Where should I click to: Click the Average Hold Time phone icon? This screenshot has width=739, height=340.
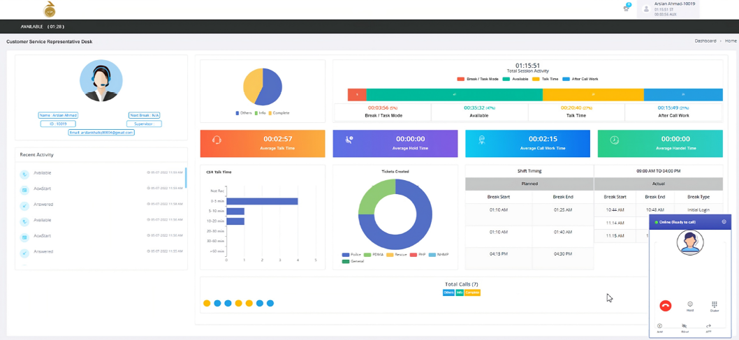(x=349, y=140)
